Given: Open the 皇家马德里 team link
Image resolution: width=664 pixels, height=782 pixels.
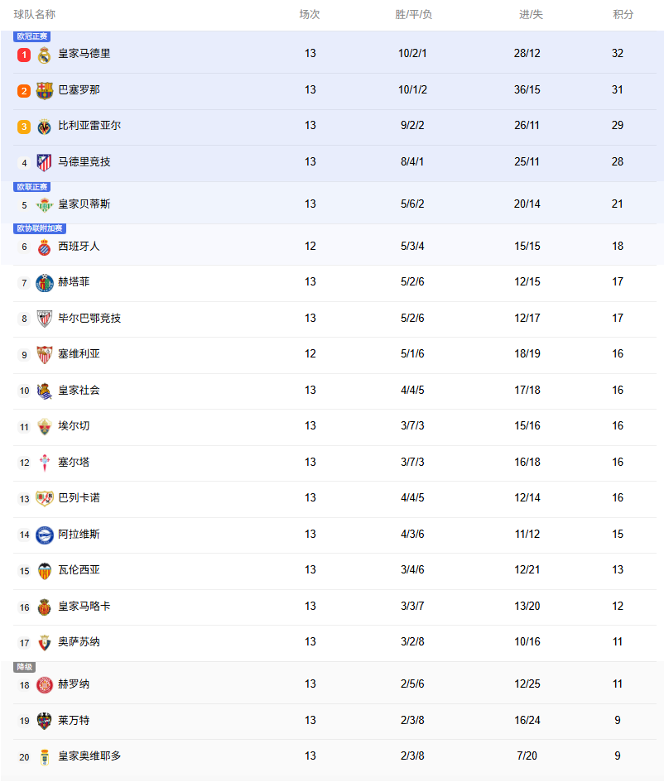Looking at the screenshot, I should coord(84,54).
